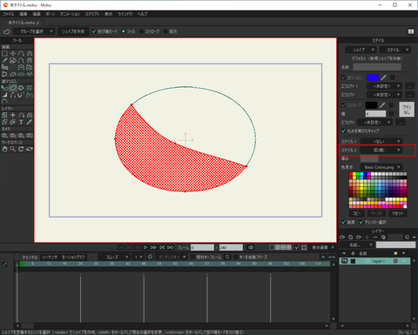This screenshot has width=418, height=335.
Task: Toggle the relative keyframe checkbox in timeline
Action: [192, 257]
